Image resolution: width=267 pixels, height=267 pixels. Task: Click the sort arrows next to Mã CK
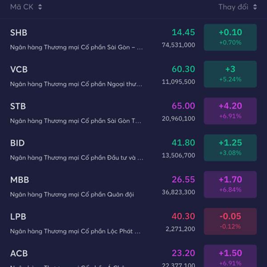click(x=40, y=7)
